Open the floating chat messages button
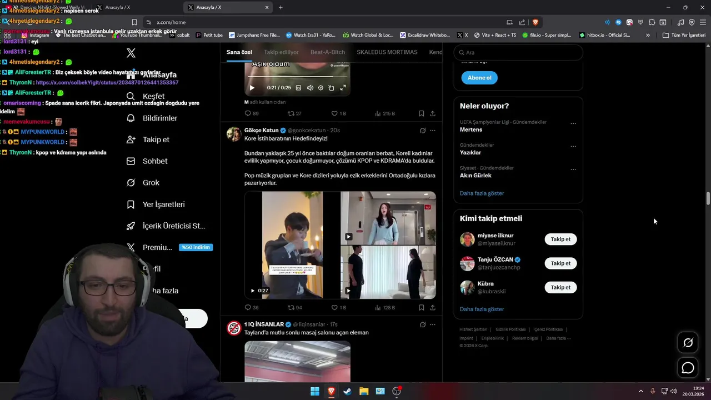Image resolution: width=711 pixels, height=400 pixels. pyautogui.click(x=688, y=368)
